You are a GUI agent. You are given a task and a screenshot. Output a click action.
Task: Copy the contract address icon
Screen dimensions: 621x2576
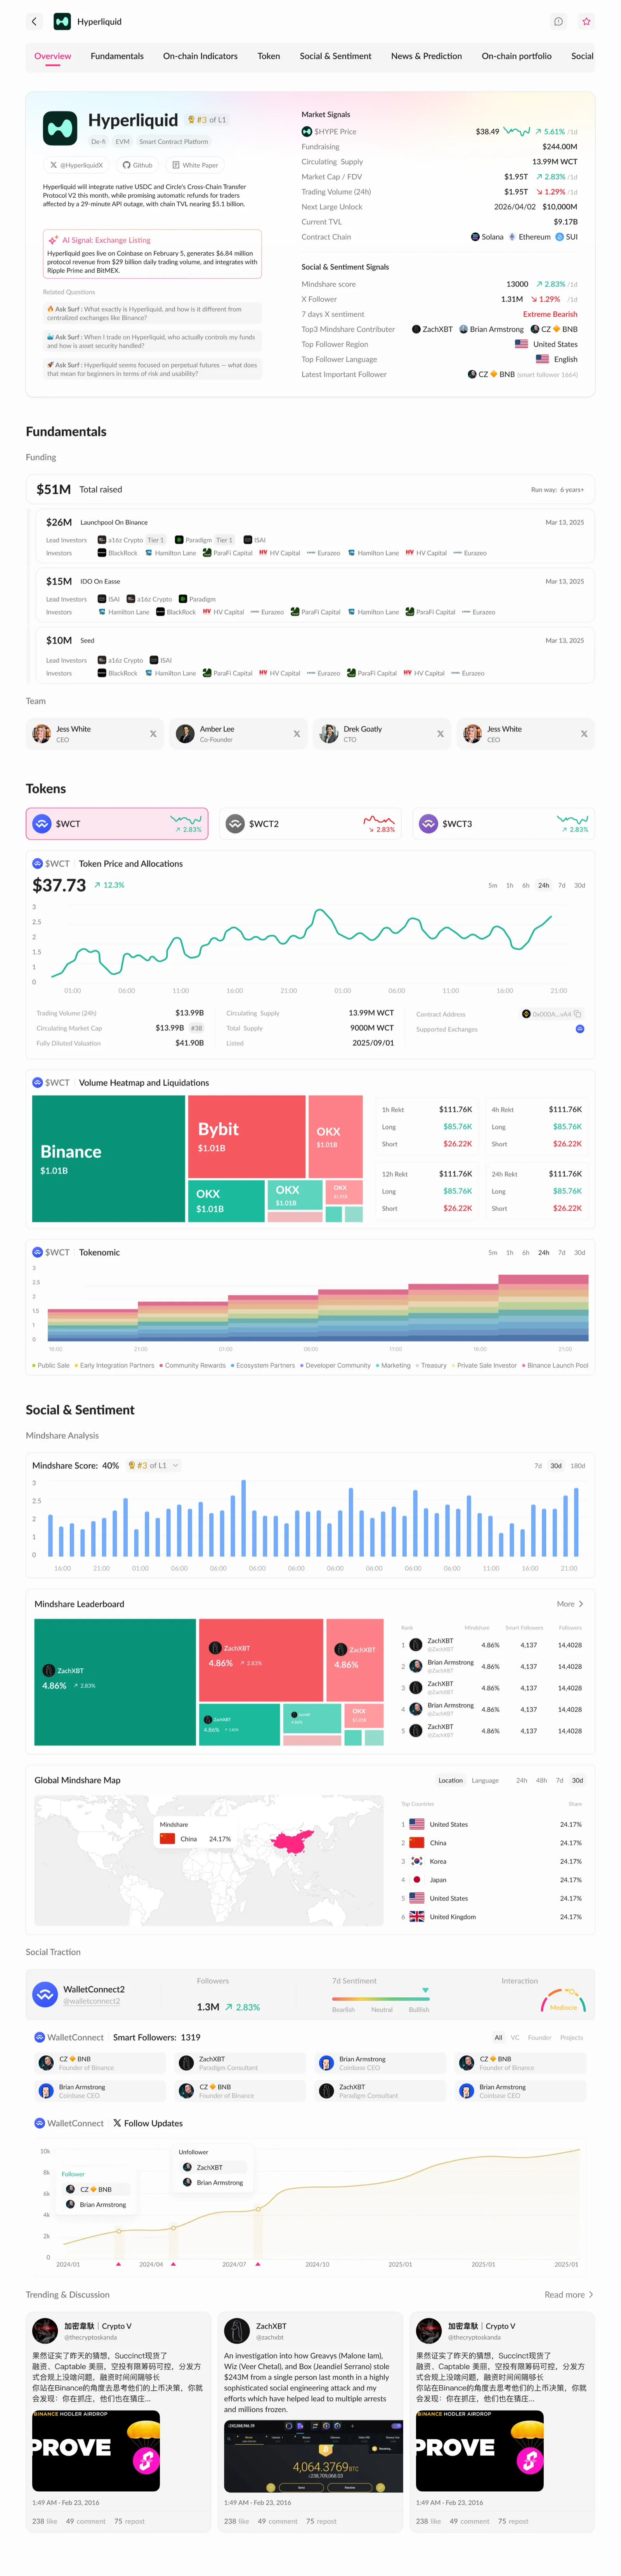578,1014
